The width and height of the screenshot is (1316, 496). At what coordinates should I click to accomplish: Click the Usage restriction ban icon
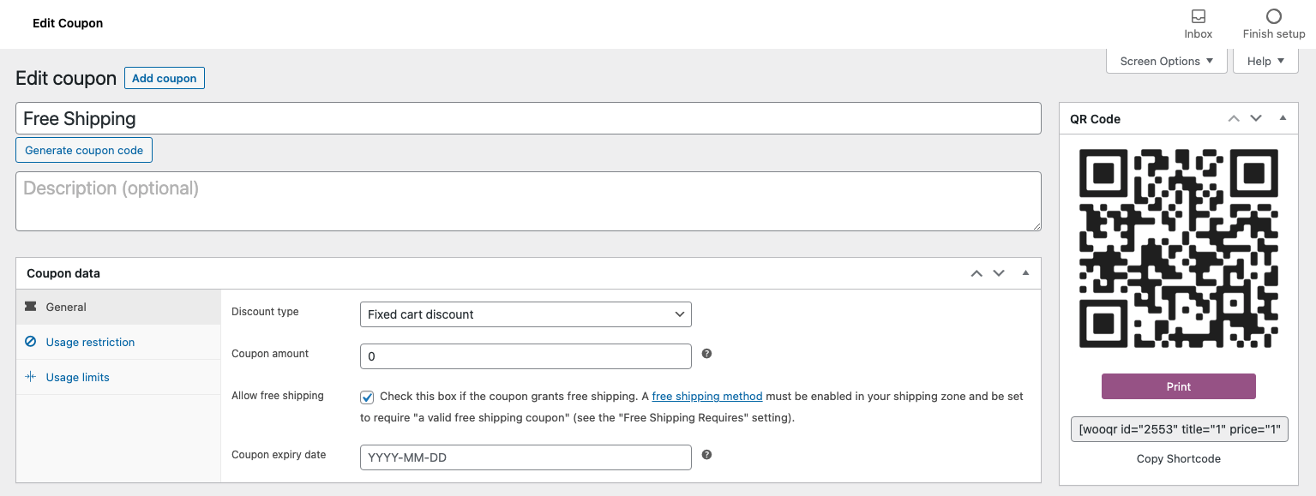[31, 342]
